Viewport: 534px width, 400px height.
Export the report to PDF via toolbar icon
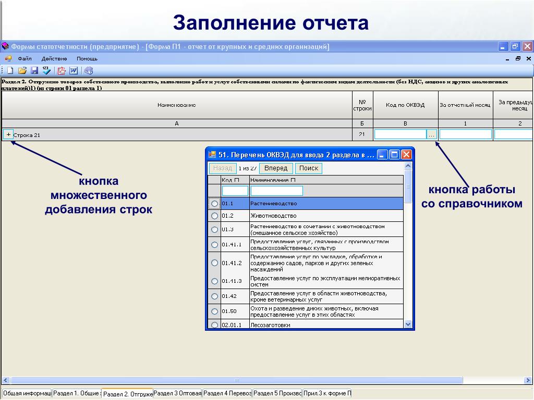click(x=62, y=70)
